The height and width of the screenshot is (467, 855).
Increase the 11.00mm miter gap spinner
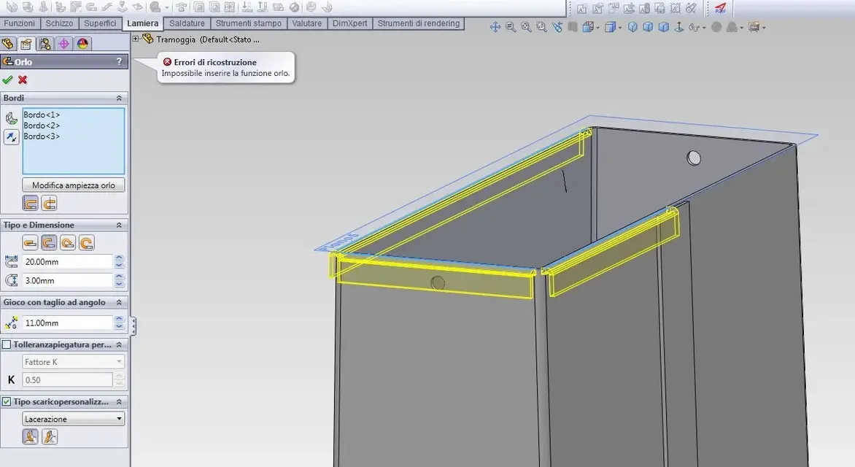pos(120,320)
